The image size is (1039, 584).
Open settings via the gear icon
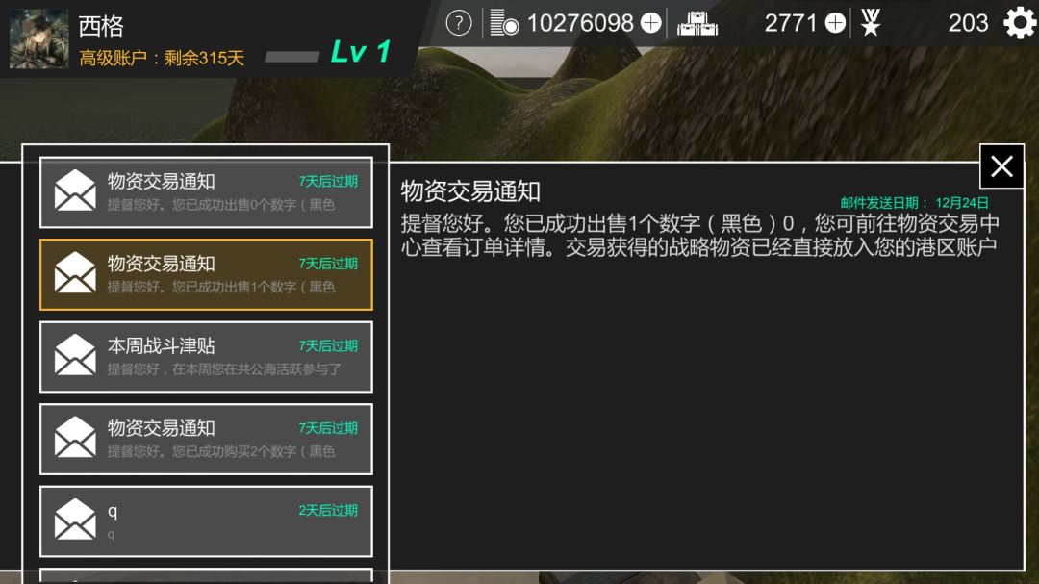coord(1020,23)
